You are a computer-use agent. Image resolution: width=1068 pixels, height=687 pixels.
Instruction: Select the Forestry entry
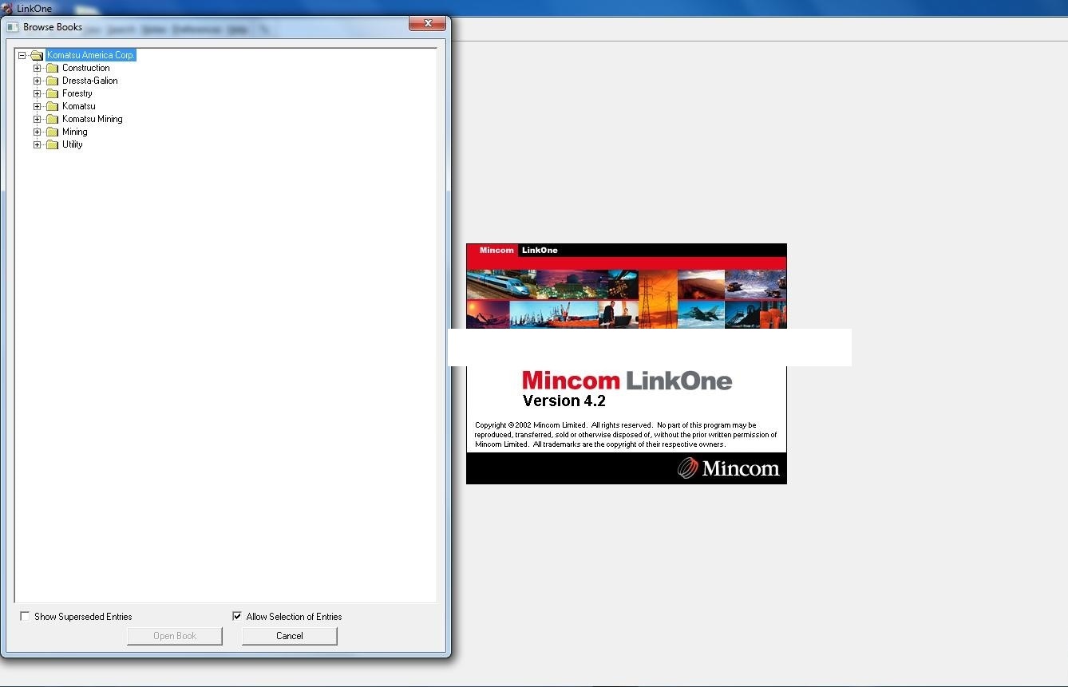(x=77, y=93)
